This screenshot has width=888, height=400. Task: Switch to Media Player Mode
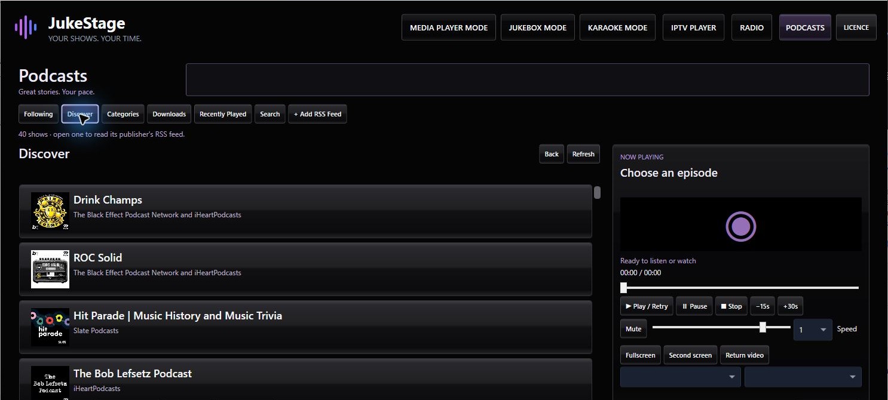coord(449,27)
